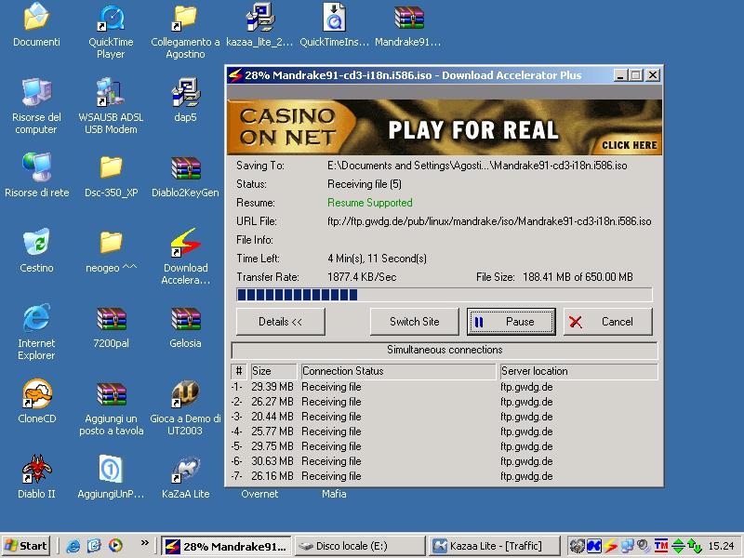The height and width of the screenshot is (558, 744).
Task: Collapse details with Details << button
Action: click(281, 322)
